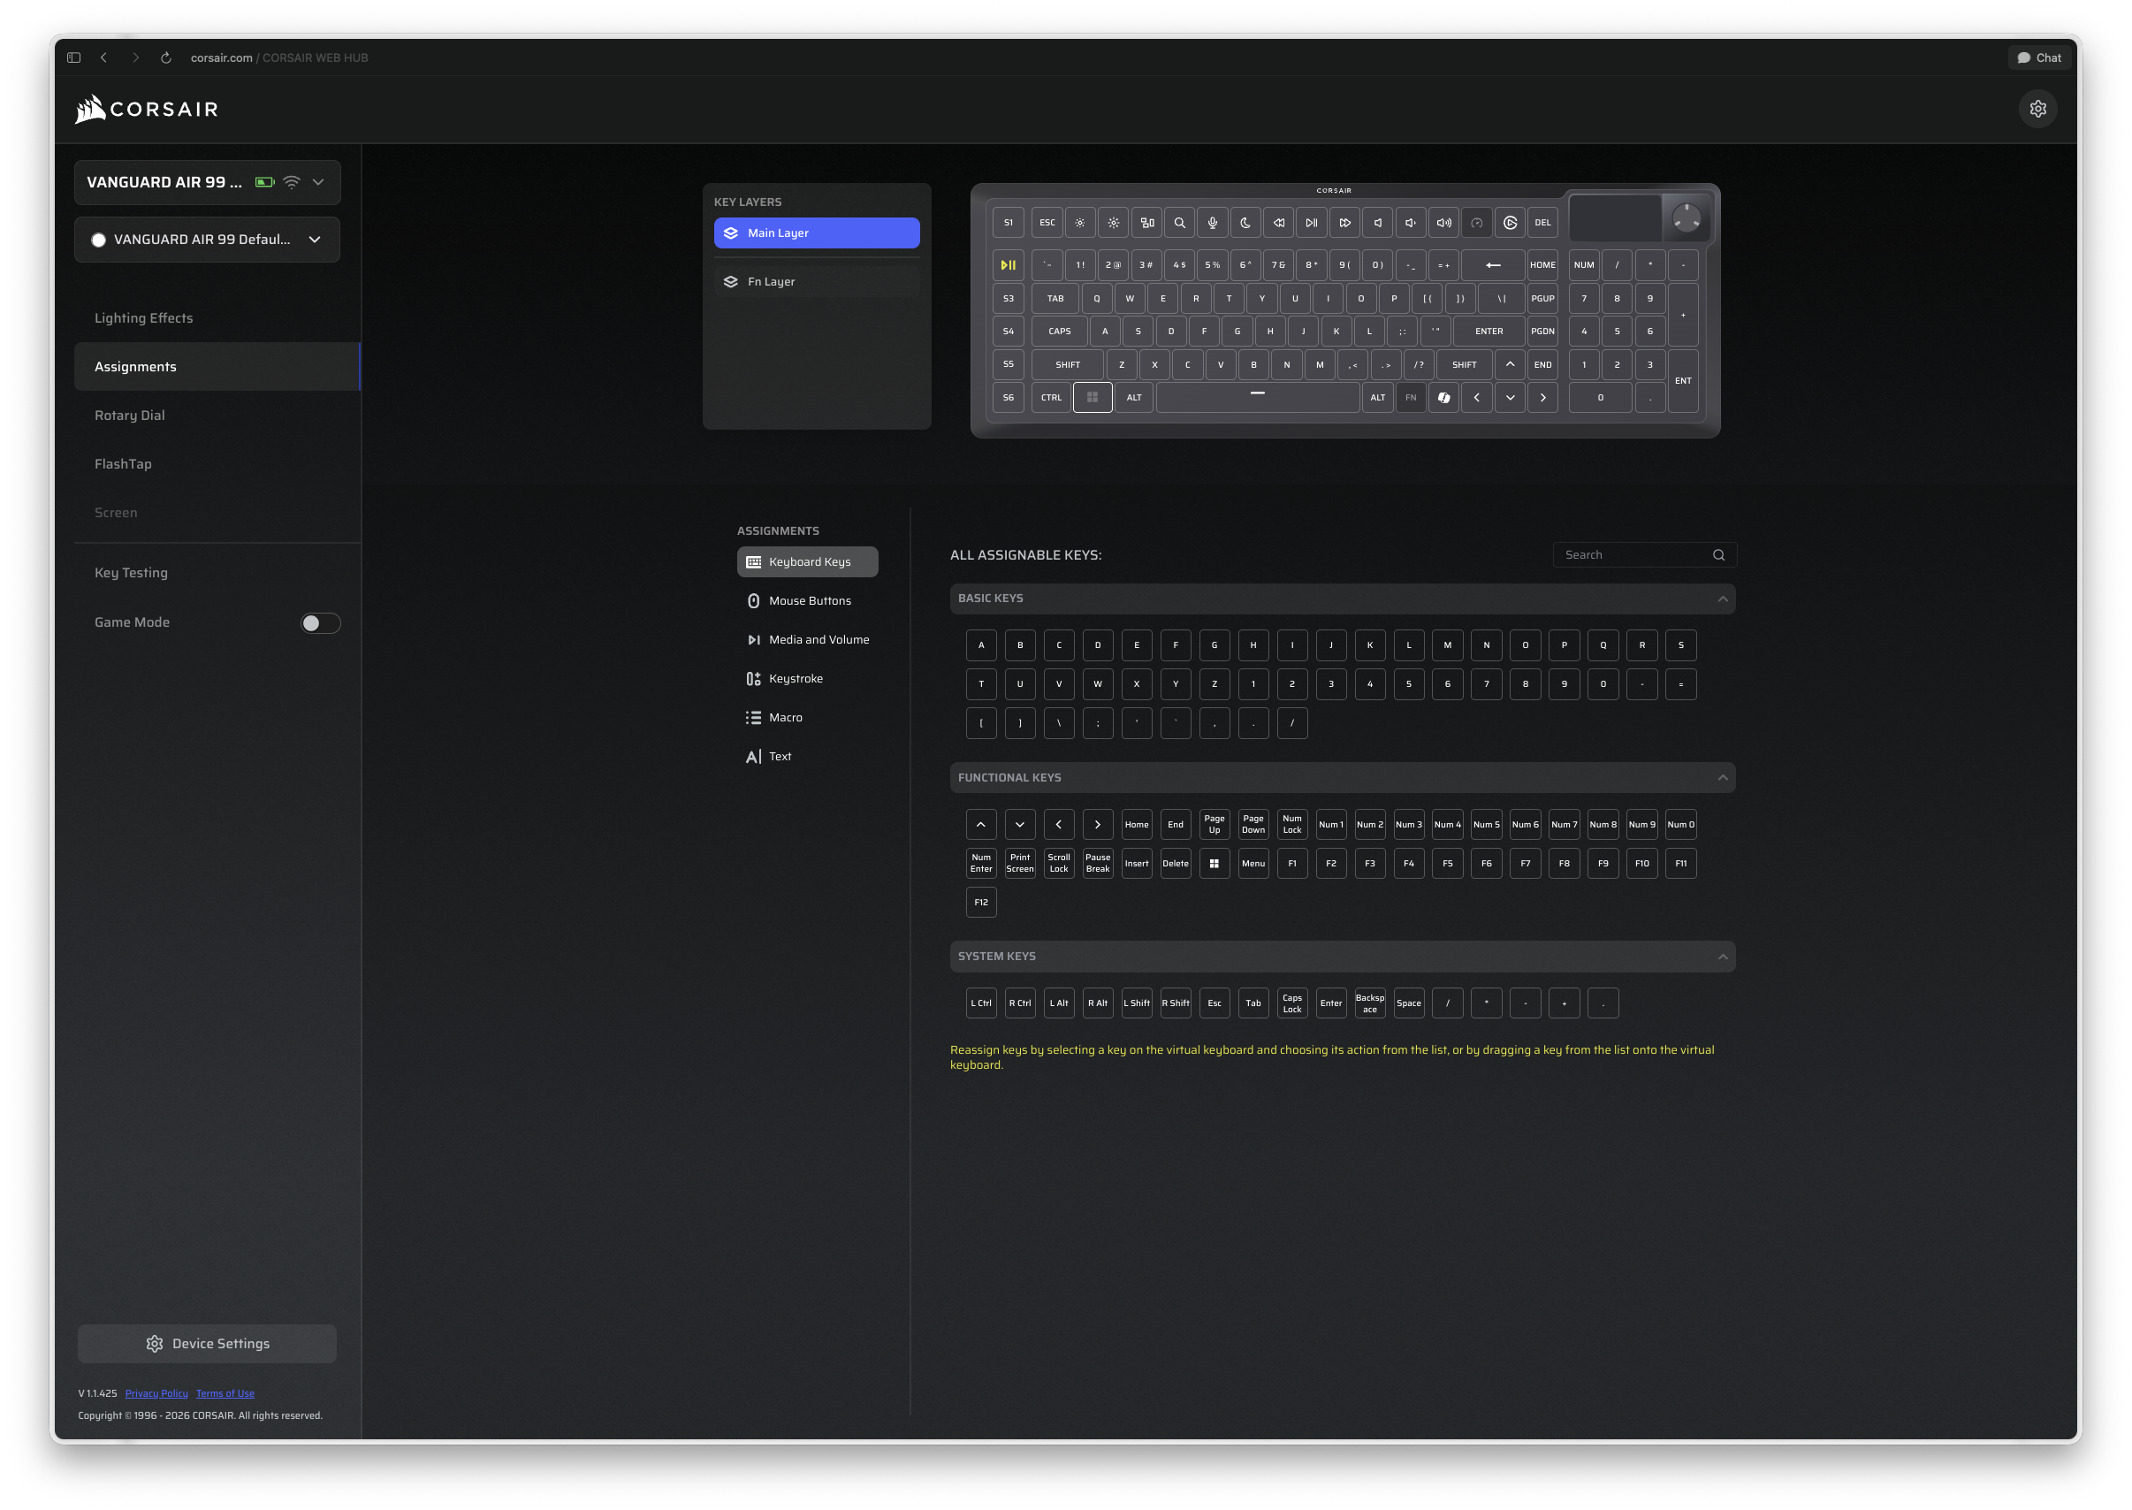Choose Media and Volume assignment type
Screen dimensions: 2132x1510
tap(807, 640)
